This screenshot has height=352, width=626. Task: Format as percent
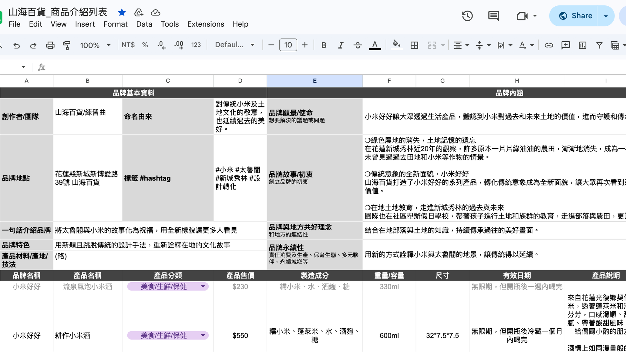coord(145,45)
